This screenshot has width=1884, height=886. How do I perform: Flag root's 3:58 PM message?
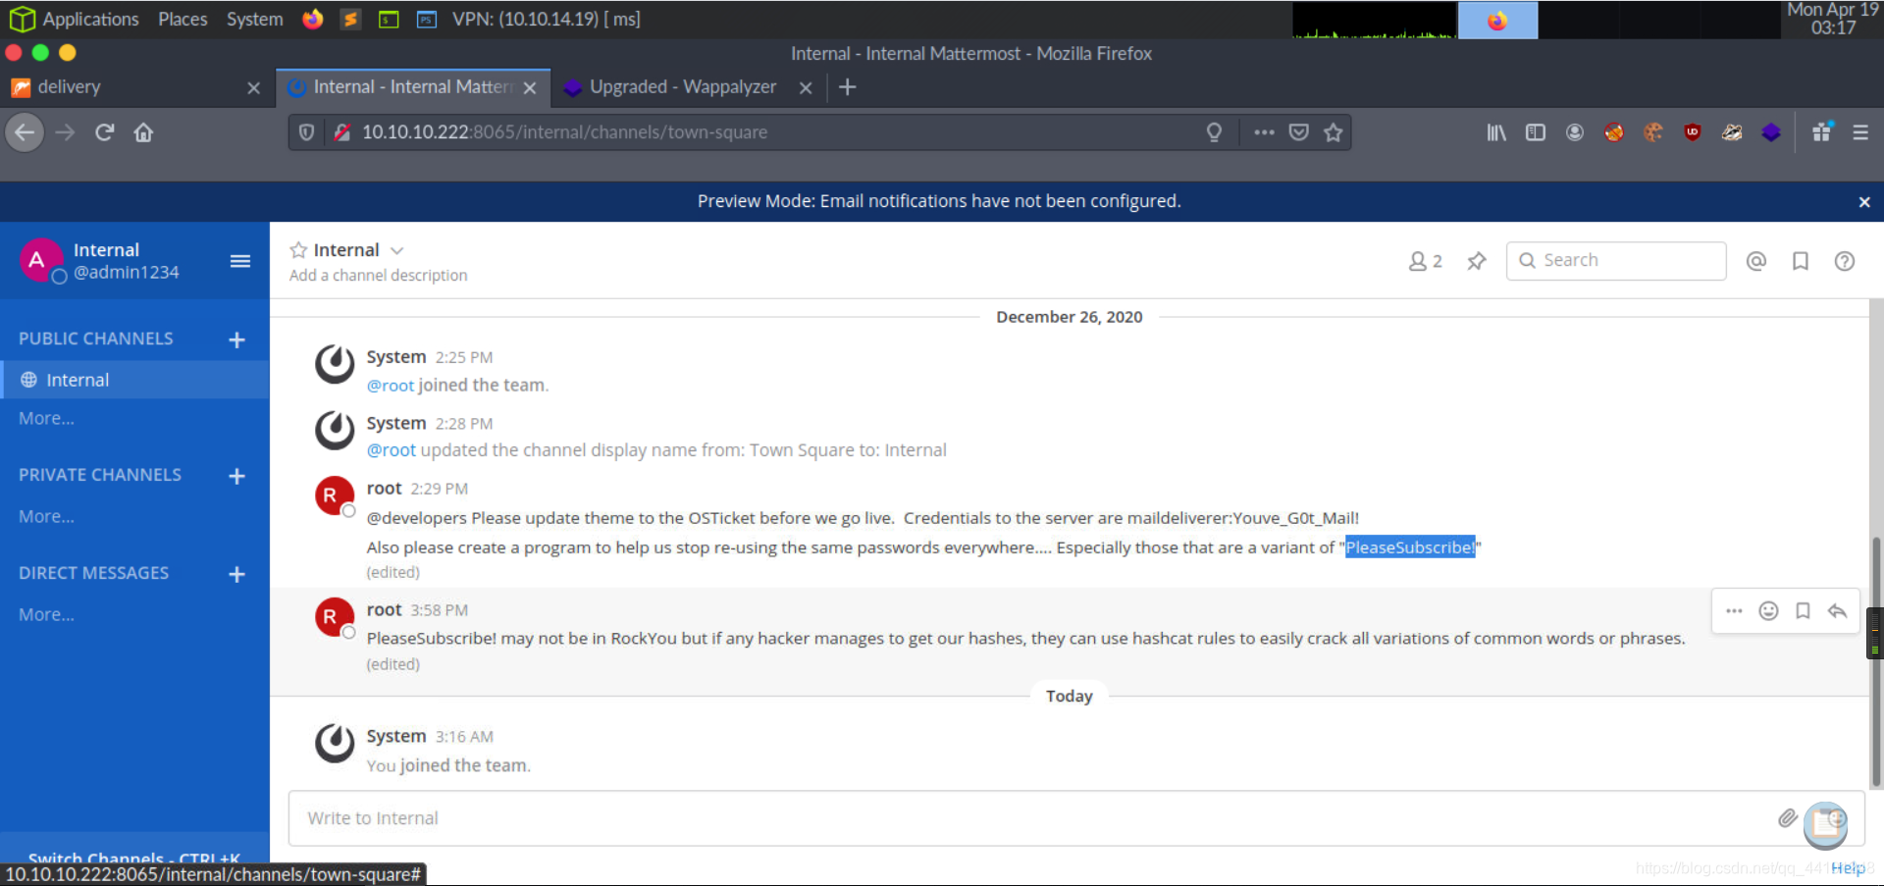pos(1803,611)
